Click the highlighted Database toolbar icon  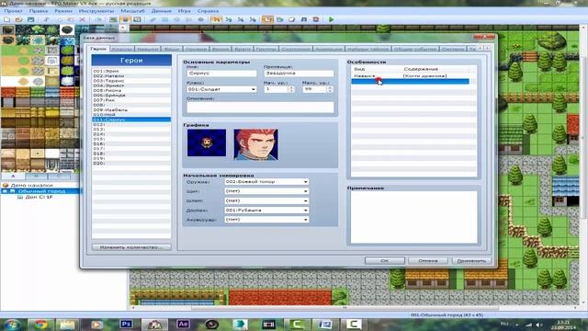point(267,19)
